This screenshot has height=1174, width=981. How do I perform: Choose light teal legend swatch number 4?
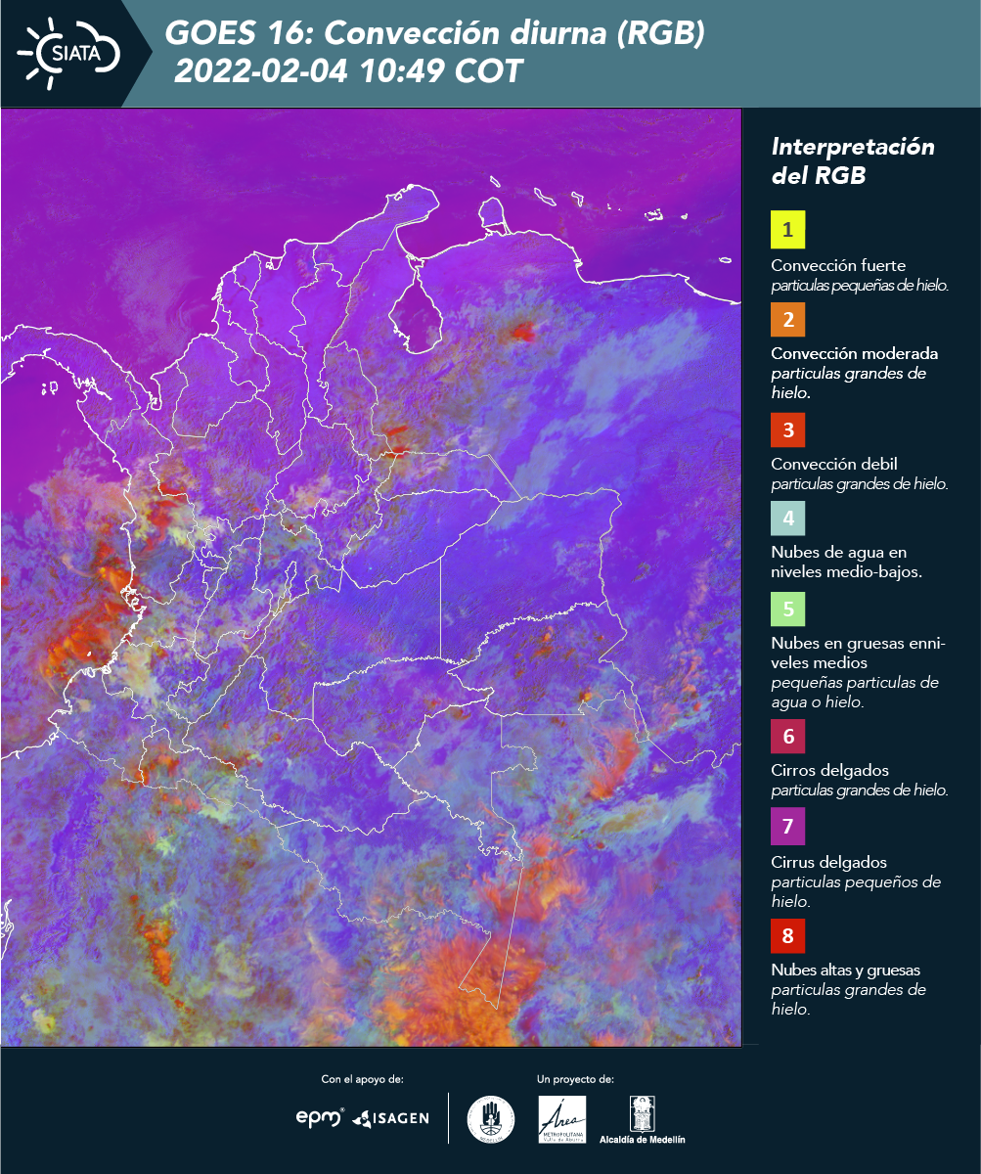pyautogui.click(x=787, y=518)
